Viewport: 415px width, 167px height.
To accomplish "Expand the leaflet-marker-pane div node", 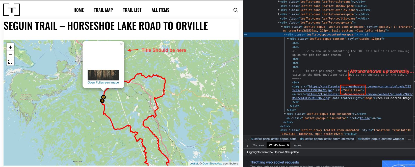I will (279, 14).
